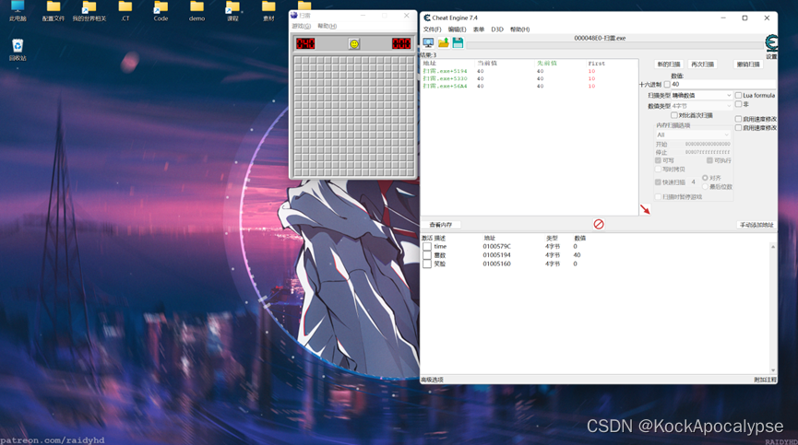Screen dimensions: 798x445
Task: Open the 表单 menu
Action: tap(479, 29)
